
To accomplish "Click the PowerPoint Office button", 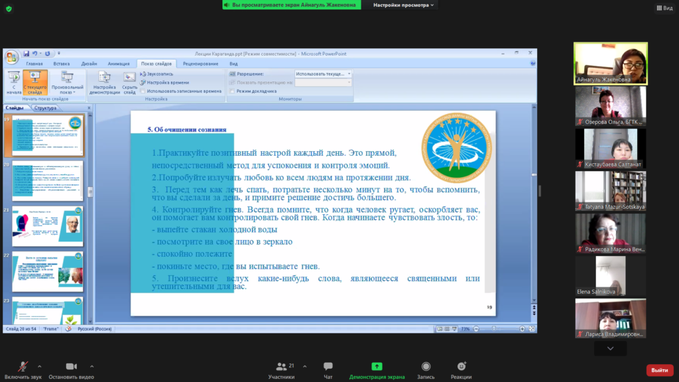I will coord(11,57).
